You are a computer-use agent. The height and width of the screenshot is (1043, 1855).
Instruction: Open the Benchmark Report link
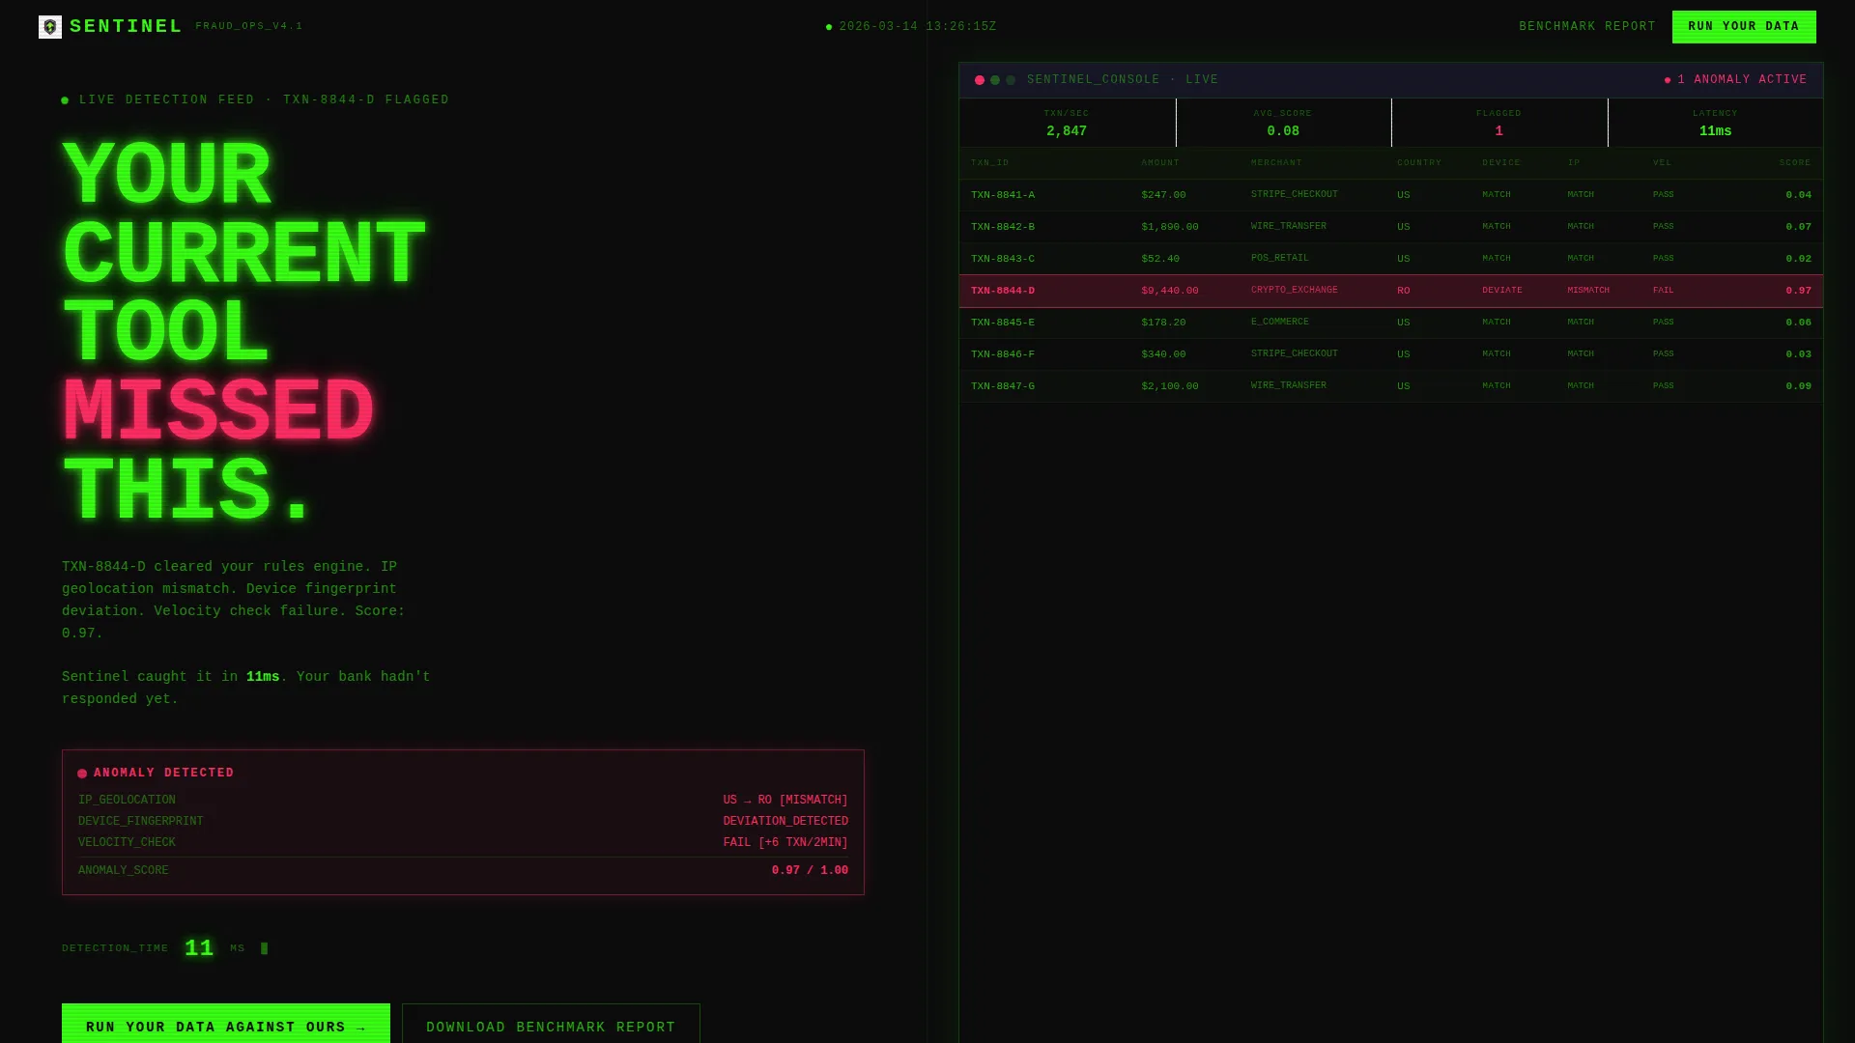[1587, 27]
